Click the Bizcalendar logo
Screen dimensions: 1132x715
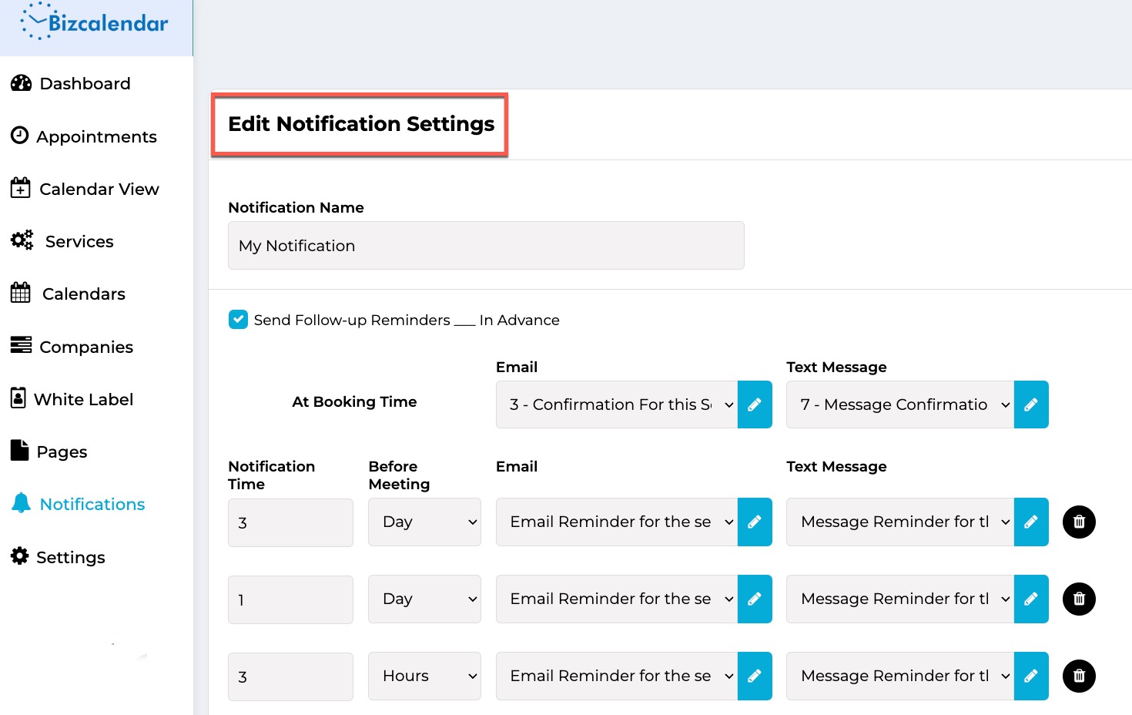[x=95, y=23]
